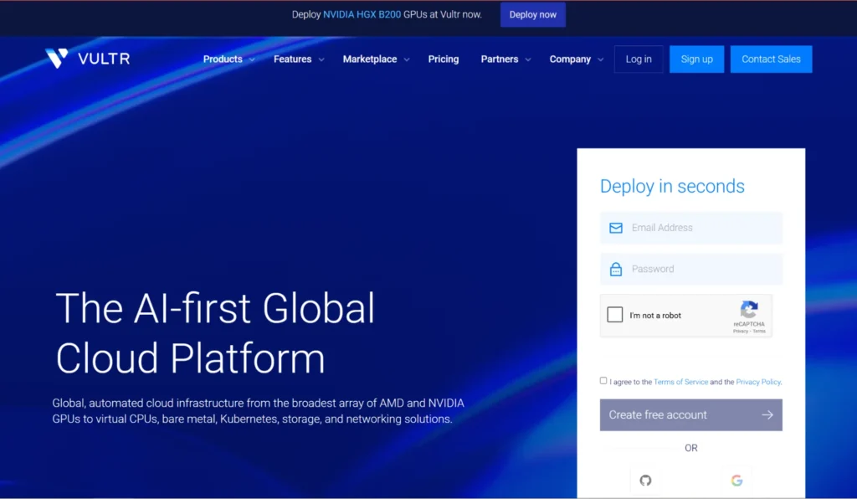Screen dimensions: 857x499
Task: Click the Contact Sales button
Action: [x=771, y=59]
